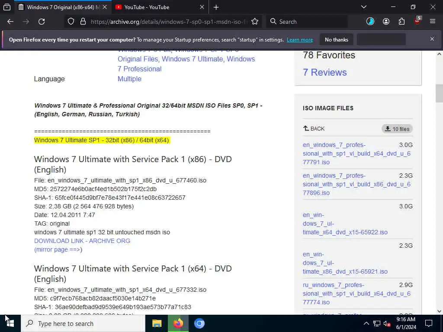443x332 pixels.
Task: Download en_windows_7_ultimate_x86_dvd_x15-65921.iso
Action: (x=345, y=263)
